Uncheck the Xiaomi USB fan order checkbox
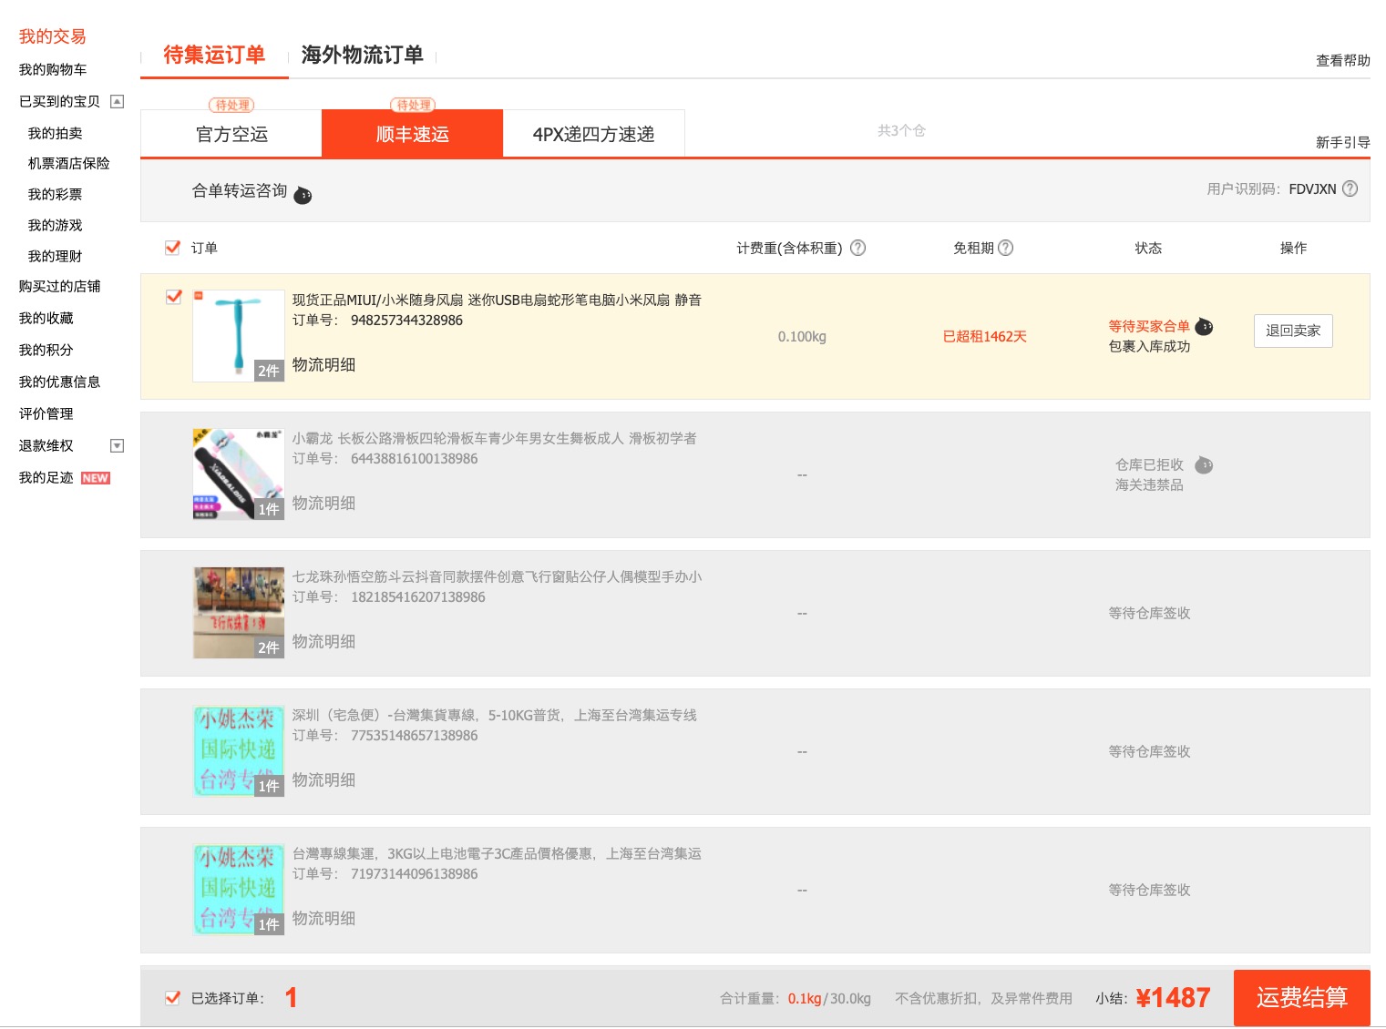 pos(173,297)
